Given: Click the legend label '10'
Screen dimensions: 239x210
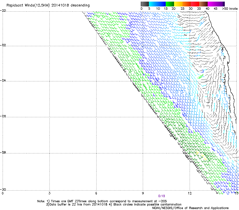Looking at the screenshot, I should click(x=158, y=9).
